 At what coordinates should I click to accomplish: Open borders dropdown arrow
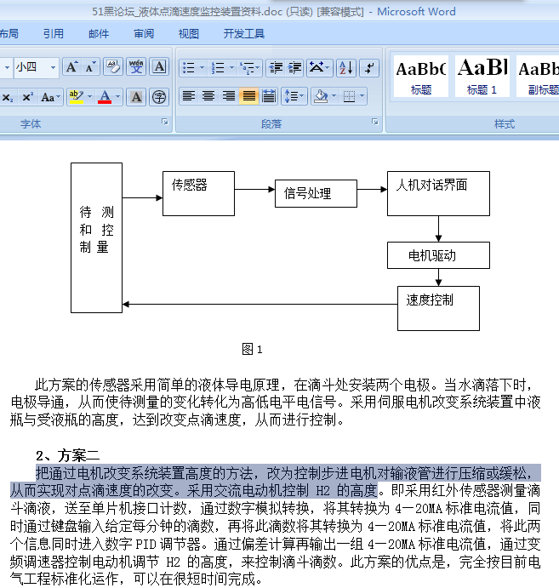[362, 96]
